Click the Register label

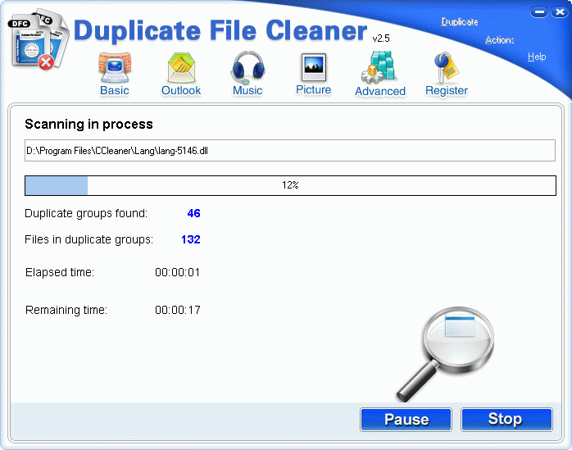447,90
